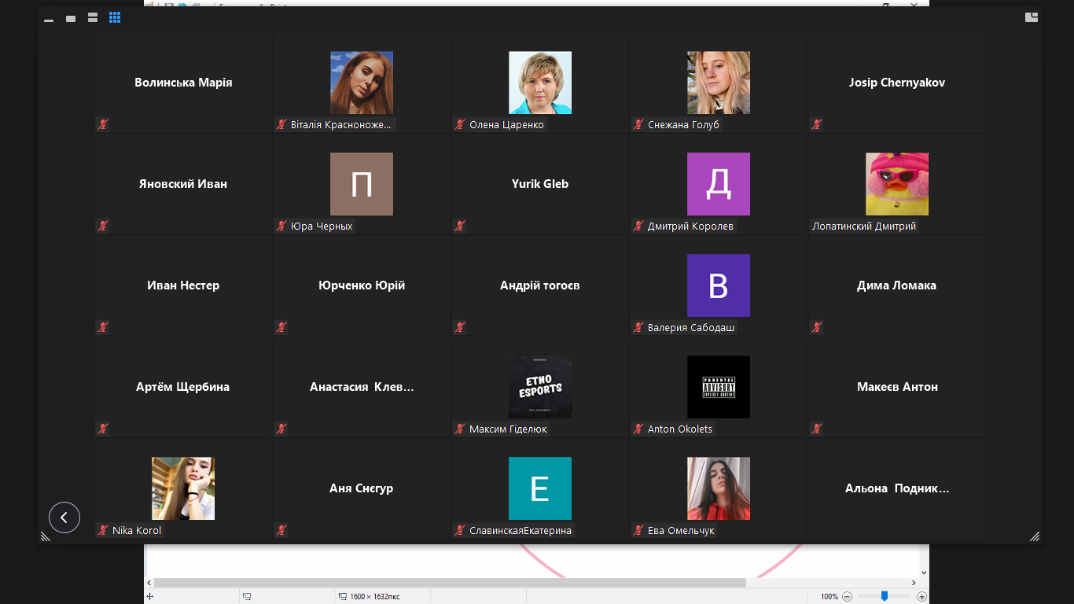This screenshot has height=604, width=1074.
Task: Click the Paint horizontal scrollbar
Action: click(450, 583)
